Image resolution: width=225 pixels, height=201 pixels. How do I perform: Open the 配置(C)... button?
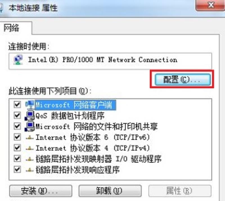(x=183, y=79)
